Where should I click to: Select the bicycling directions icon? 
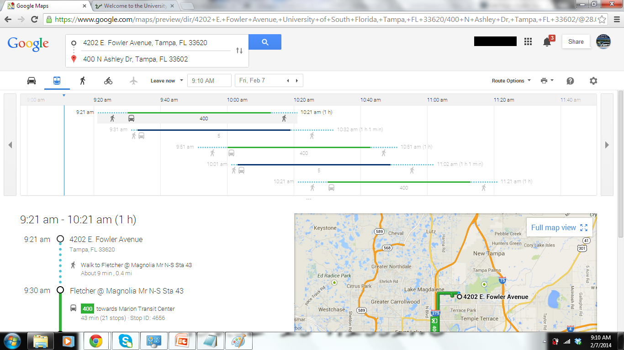[x=108, y=81]
